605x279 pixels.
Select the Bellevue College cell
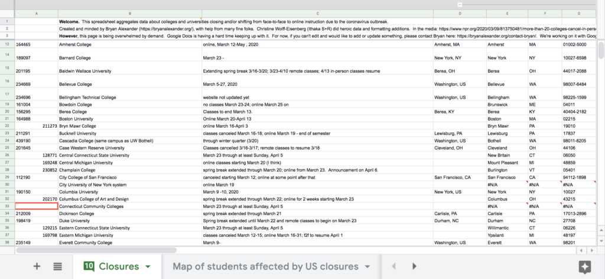pos(129,81)
